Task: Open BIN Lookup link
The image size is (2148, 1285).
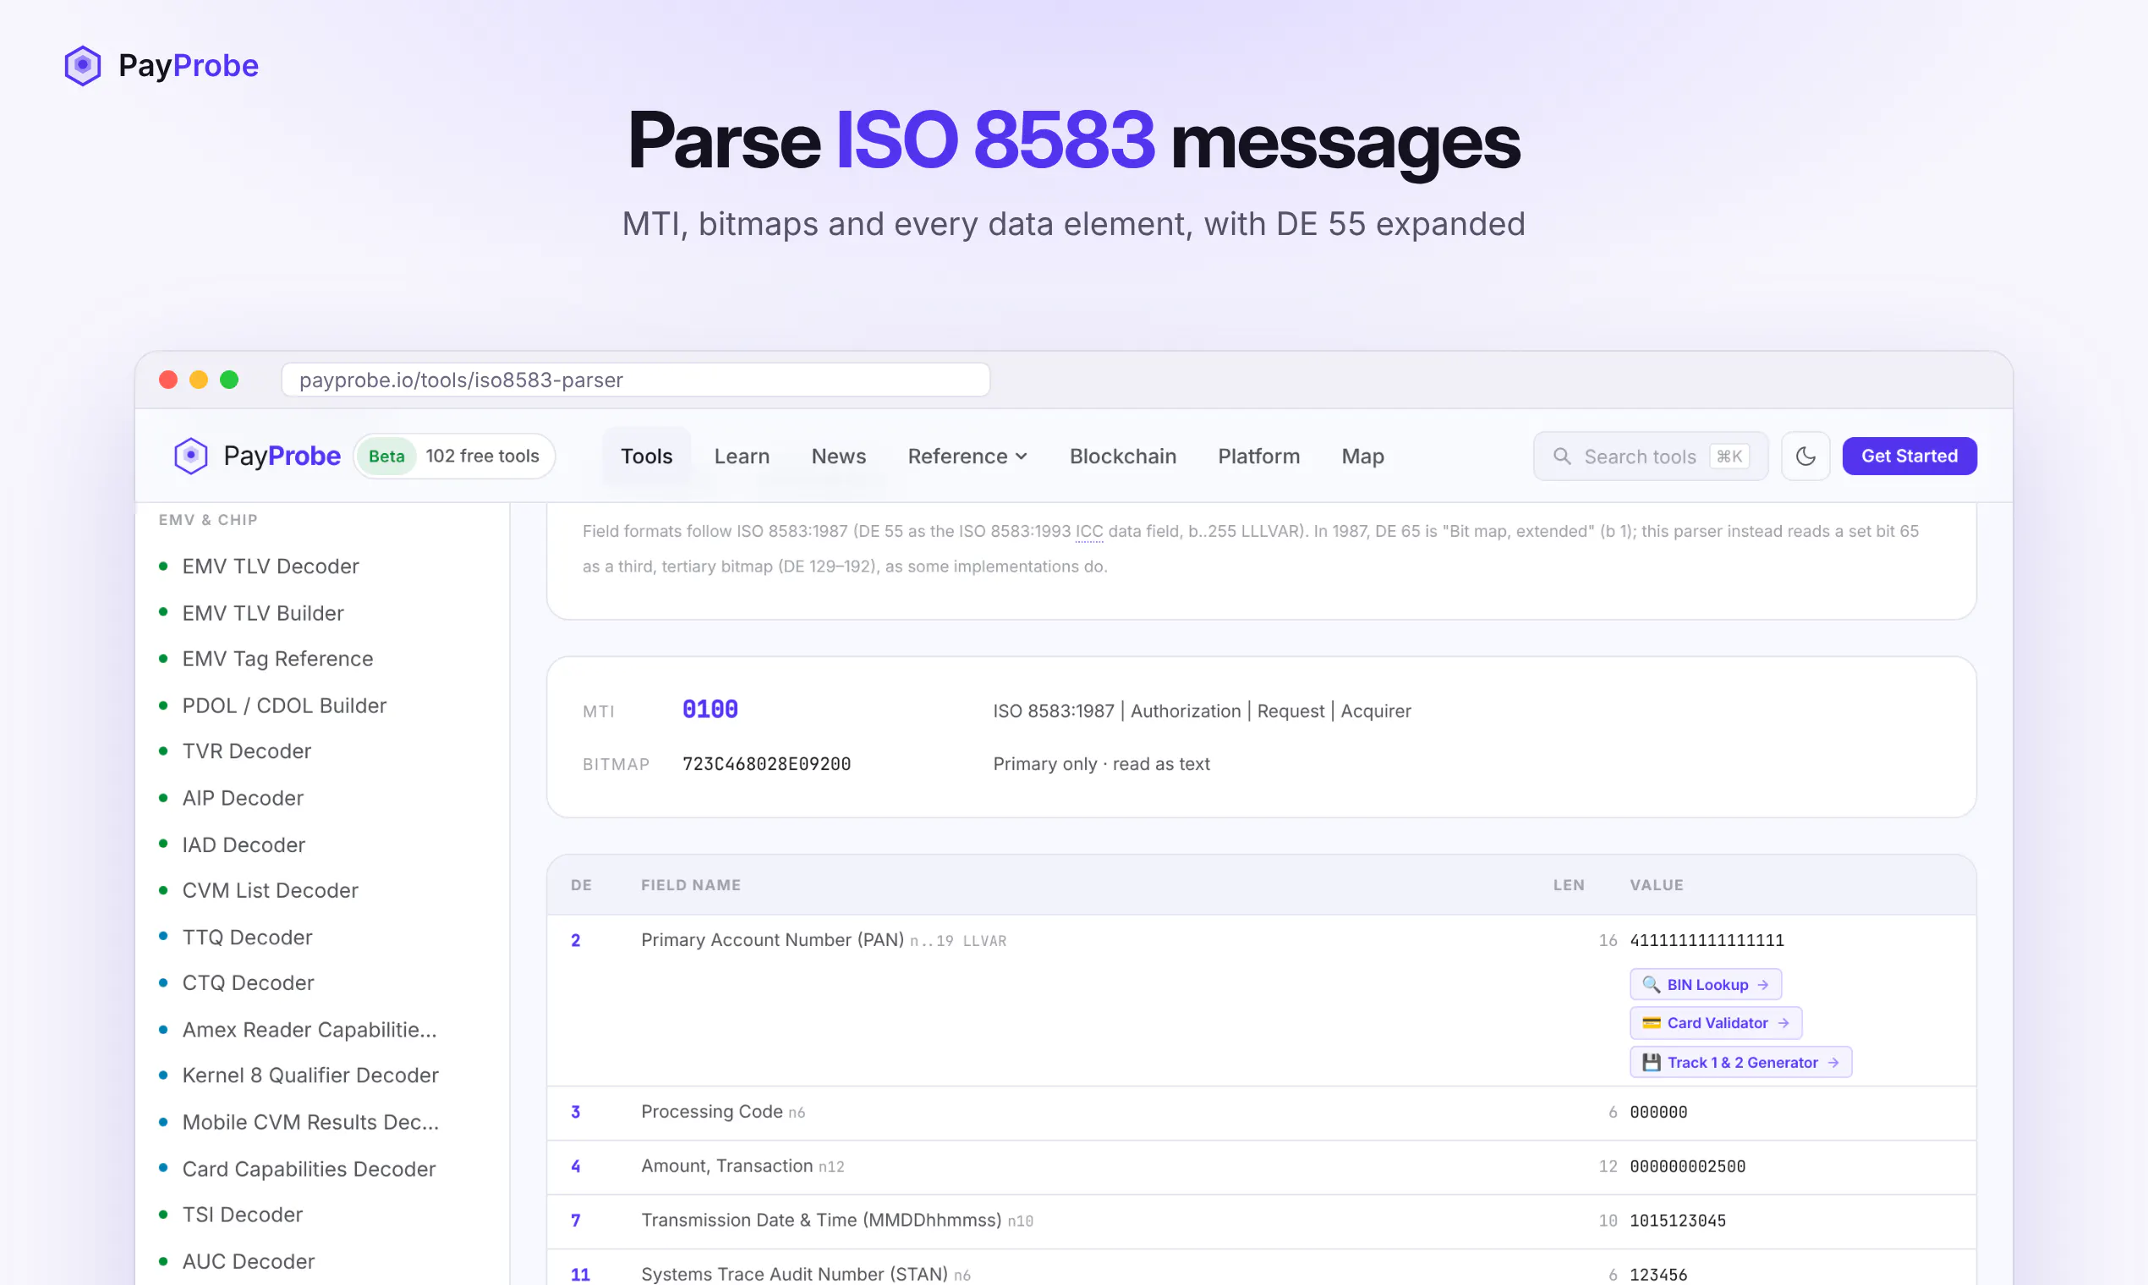Action: (1705, 985)
